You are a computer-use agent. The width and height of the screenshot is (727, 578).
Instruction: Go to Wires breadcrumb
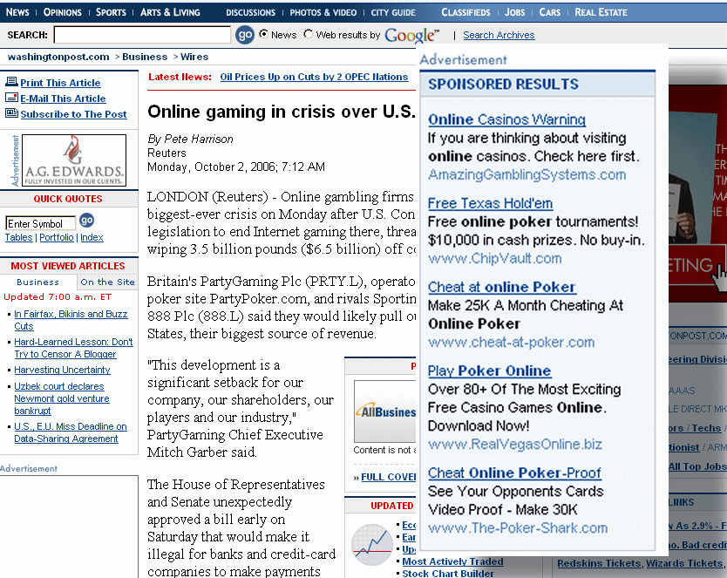point(194,57)
